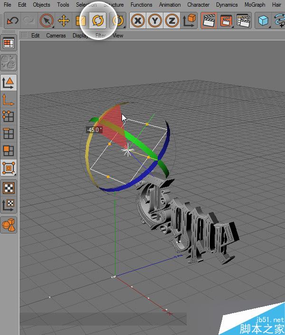Select the Texture mode checkerboard icon
This screenshot has width=285, height=335.
pyautogui.click(x=9, y=188)
